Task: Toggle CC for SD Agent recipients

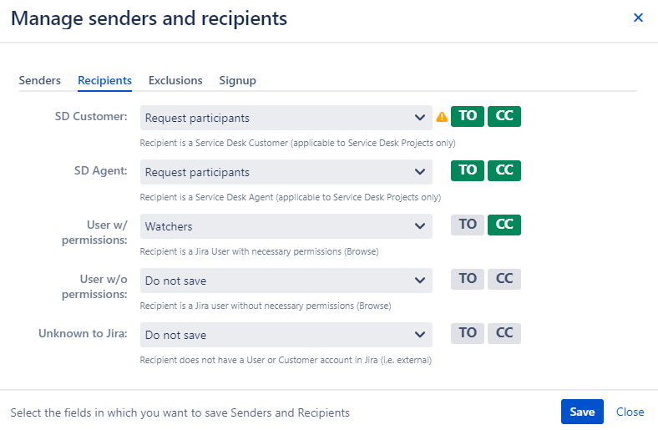Action: [504, 170]
